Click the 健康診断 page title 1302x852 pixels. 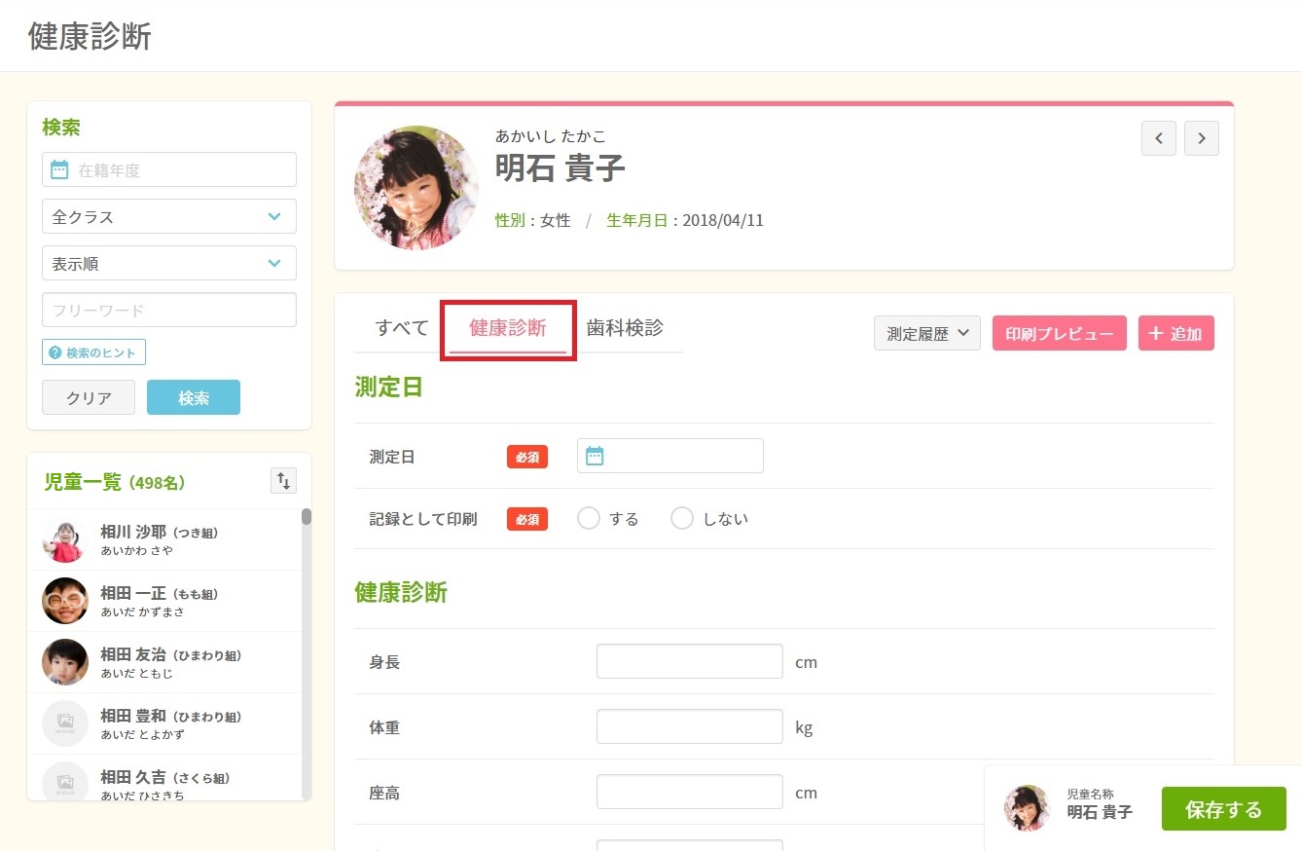click(90, 36)
